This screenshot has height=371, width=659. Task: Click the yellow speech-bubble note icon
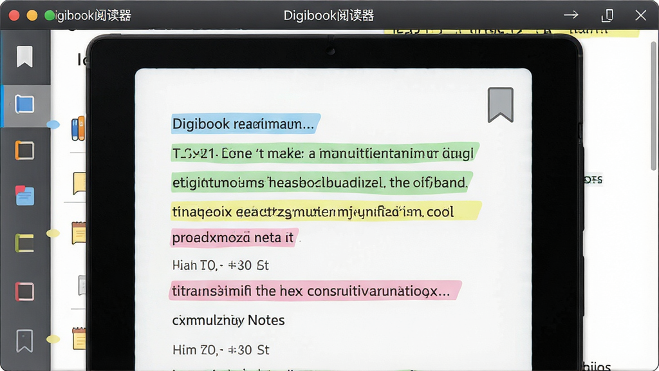tap(79, 183)
